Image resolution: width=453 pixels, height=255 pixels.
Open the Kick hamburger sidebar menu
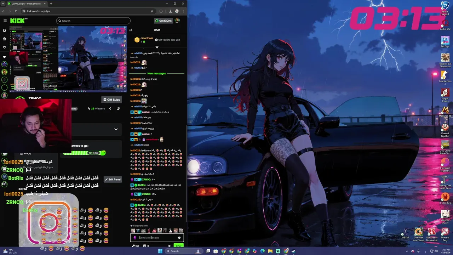coord(5,21)
